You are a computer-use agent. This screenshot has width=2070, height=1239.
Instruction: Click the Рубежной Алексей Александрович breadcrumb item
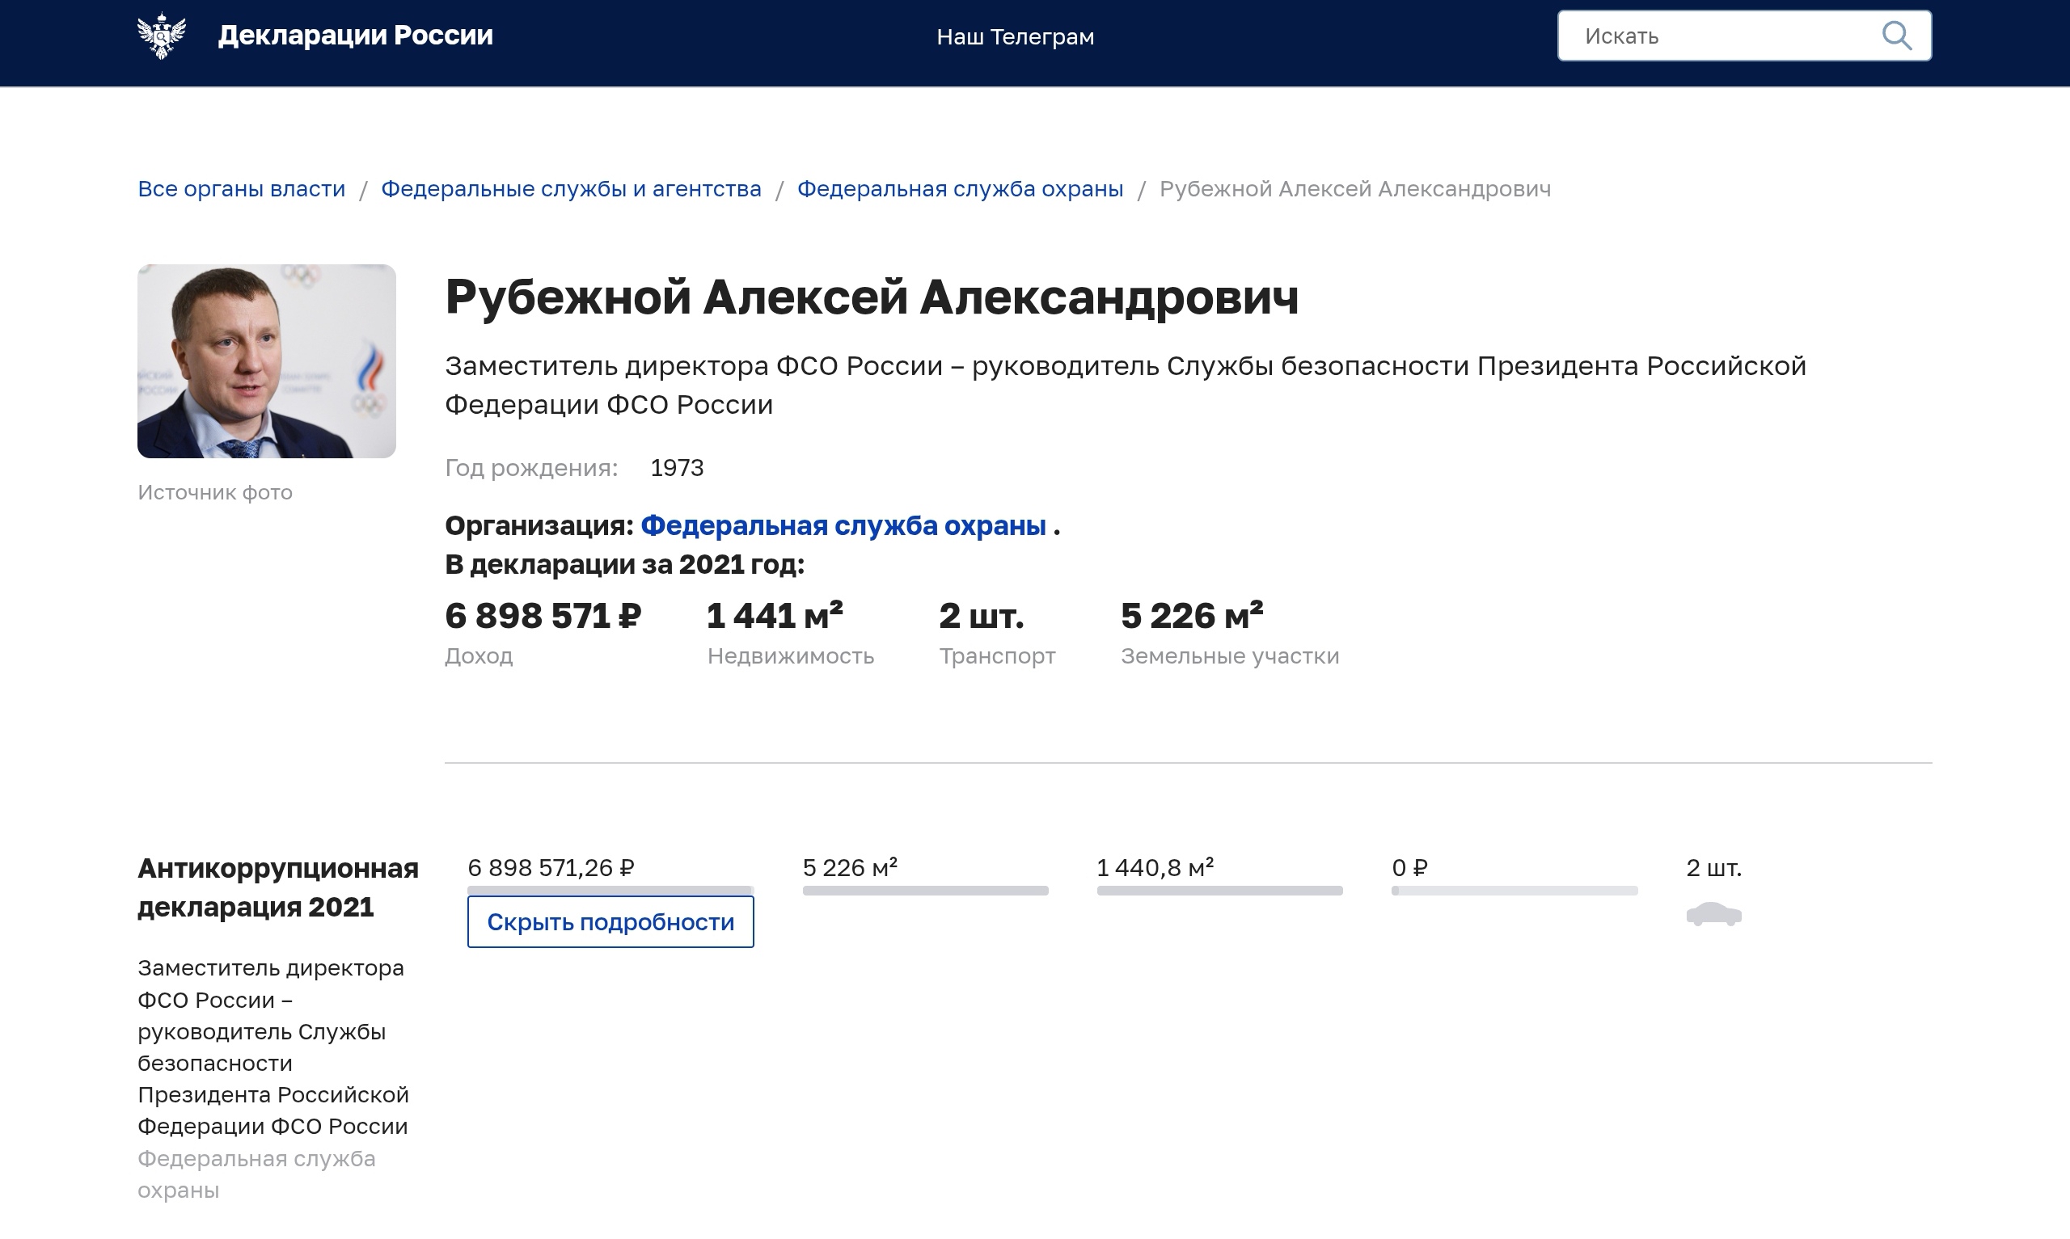(x=1354, y=189)
